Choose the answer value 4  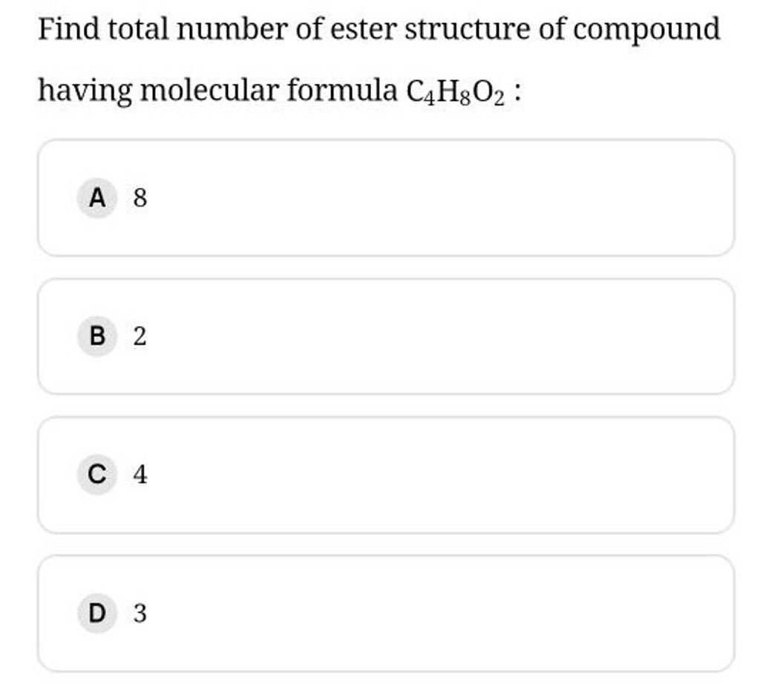(x=140, y=474)
